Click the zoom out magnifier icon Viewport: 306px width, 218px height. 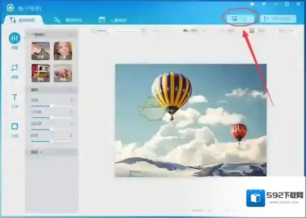click(94, 31)
